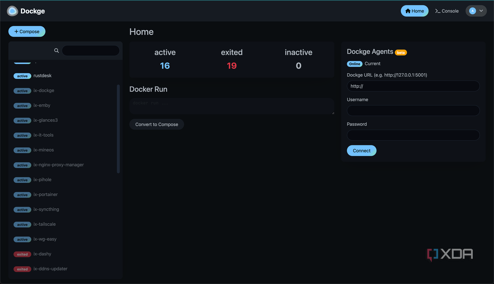Click the Online status badge
Image resolution: width=494 pixels, height=284 pixels.
355,64
